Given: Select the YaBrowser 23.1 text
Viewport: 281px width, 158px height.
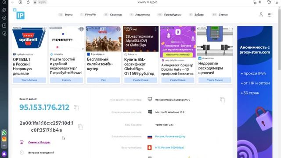Looking at the screenshot, I should click(164, 125).
